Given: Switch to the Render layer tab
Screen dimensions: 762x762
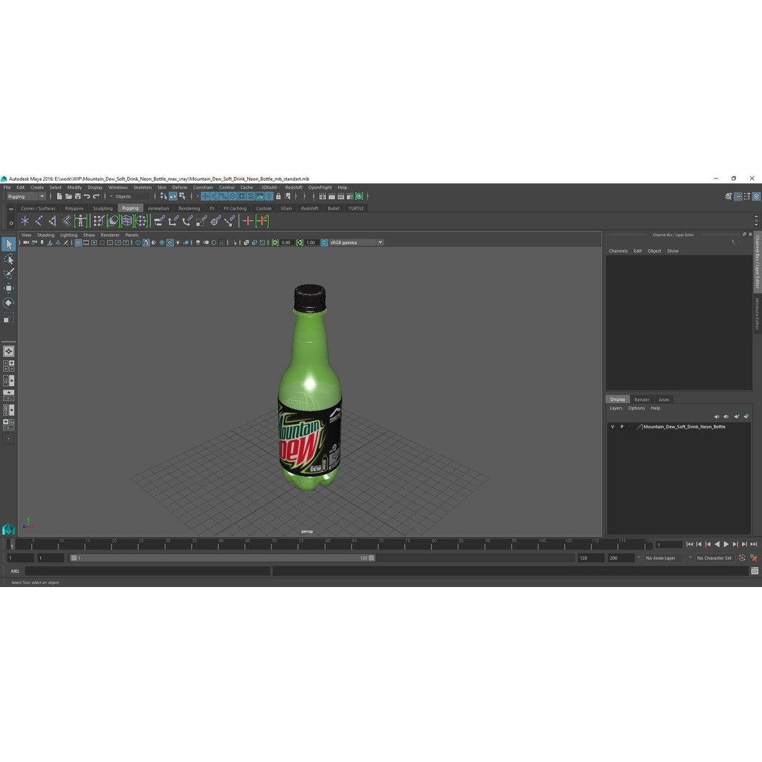Looking at the screenshot, I should click(641, 399).
